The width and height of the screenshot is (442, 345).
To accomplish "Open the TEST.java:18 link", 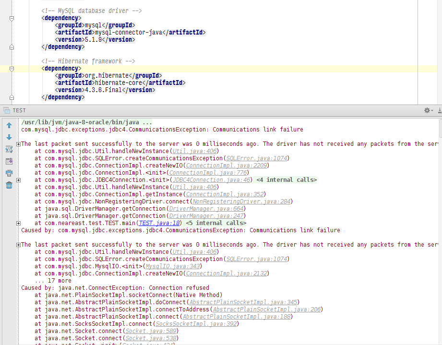I will (159, 223).
